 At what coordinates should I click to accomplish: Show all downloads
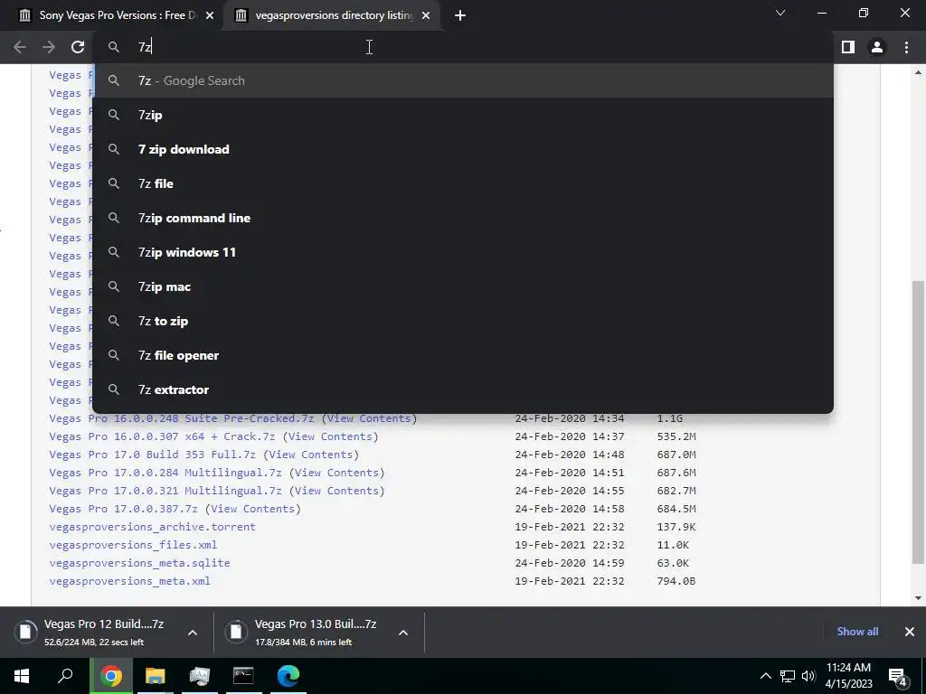857,632
